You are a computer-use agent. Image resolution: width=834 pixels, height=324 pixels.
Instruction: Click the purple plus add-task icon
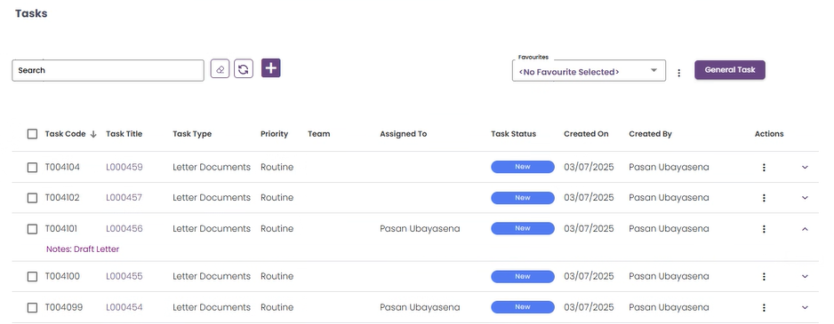point(270,68)
